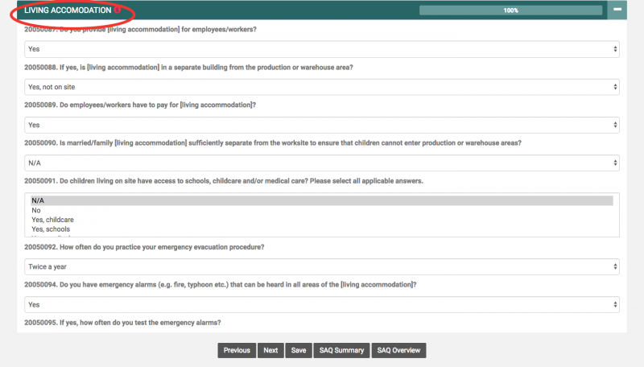The height and width of the screenshot is (367, 644).
Task: Open the 'Yes, not on site' dropdown
Action: point(320,87)
